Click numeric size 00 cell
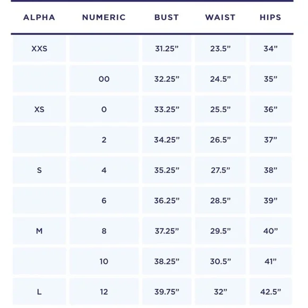Image resolution: width=308 pixels, height=308 pixels. (104, 79)
